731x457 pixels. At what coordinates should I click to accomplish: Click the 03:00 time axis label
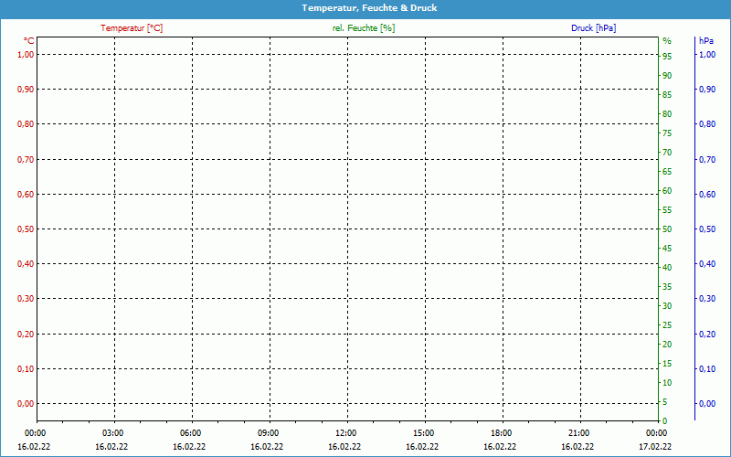pos(113,433)
